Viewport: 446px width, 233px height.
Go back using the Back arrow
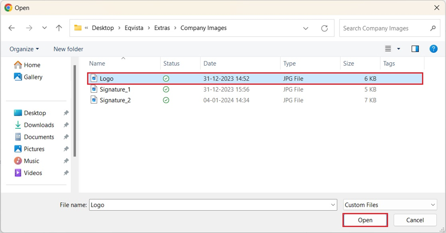[x=12, y=28]
